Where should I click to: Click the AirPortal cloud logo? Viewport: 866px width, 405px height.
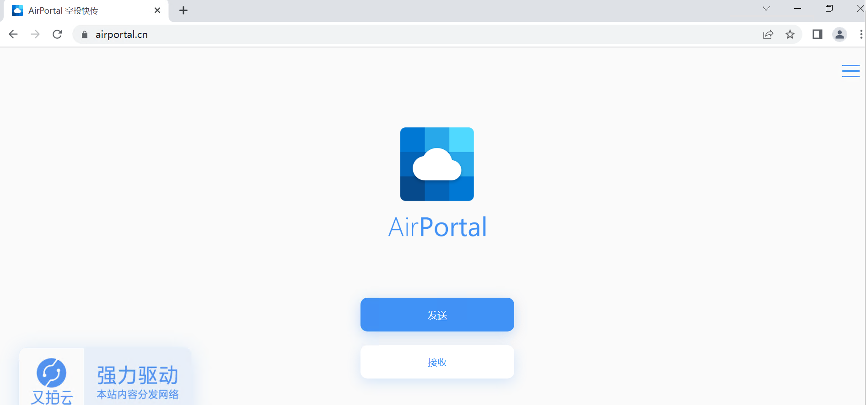coord(437,164)
